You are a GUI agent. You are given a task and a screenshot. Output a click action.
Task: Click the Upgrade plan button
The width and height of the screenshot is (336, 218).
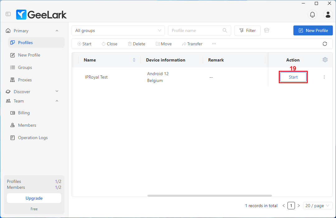click(x=34, y=198)
